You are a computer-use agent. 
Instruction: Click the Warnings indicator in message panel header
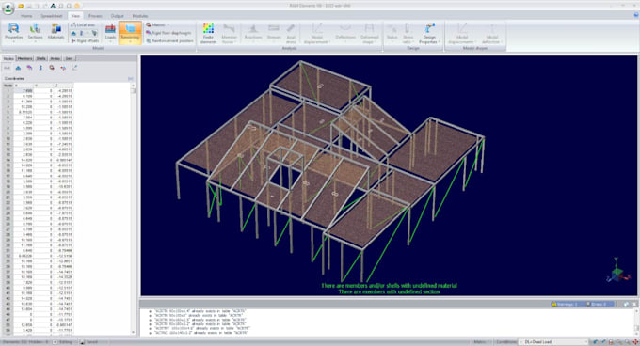(x=565, y=304)
